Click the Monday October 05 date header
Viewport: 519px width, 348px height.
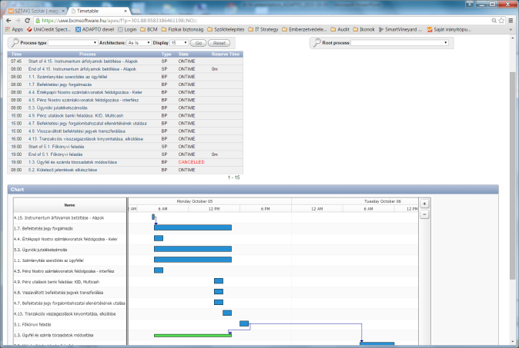pos(195,201)
